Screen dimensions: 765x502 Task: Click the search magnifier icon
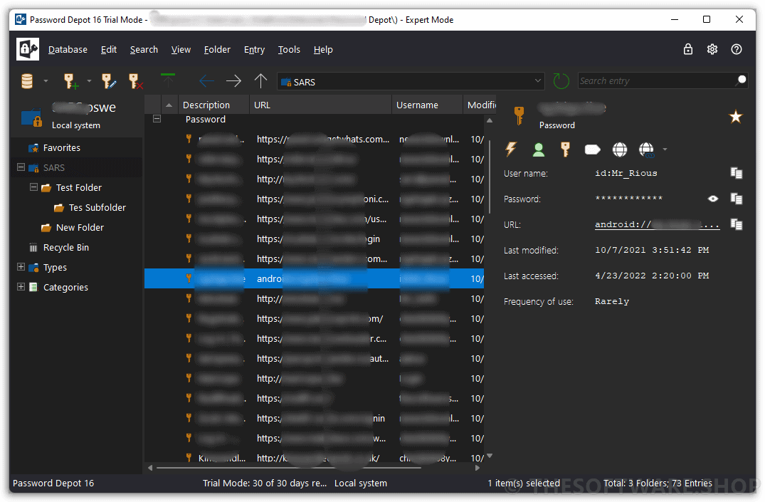tap(741, 80)
